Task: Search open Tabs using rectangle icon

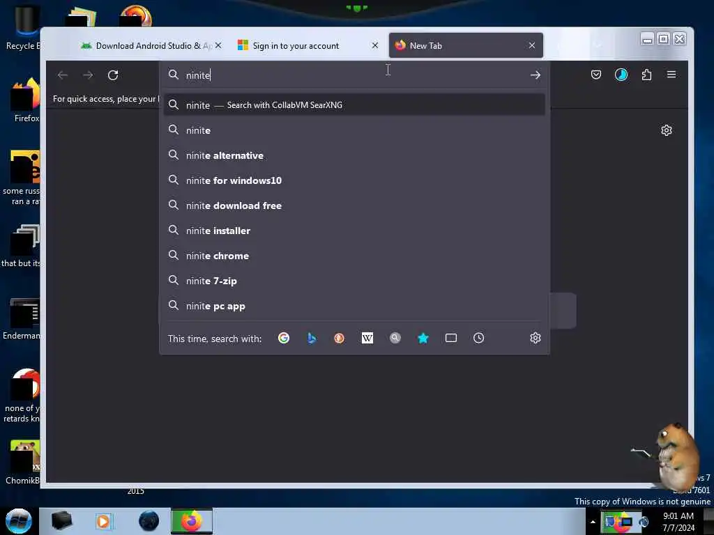Action: point(451,338)
